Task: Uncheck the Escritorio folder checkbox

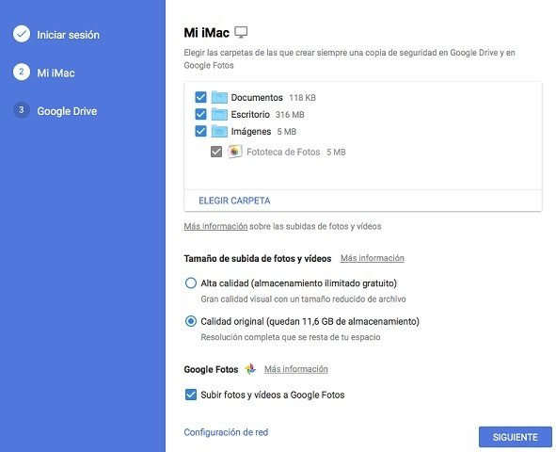Action: coord(200,114)
